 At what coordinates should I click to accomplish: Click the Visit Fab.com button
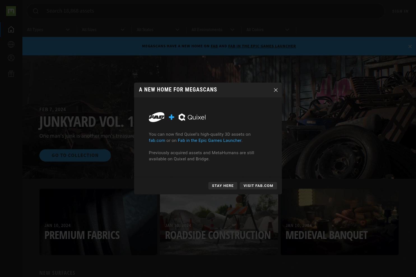click(258, 186)
